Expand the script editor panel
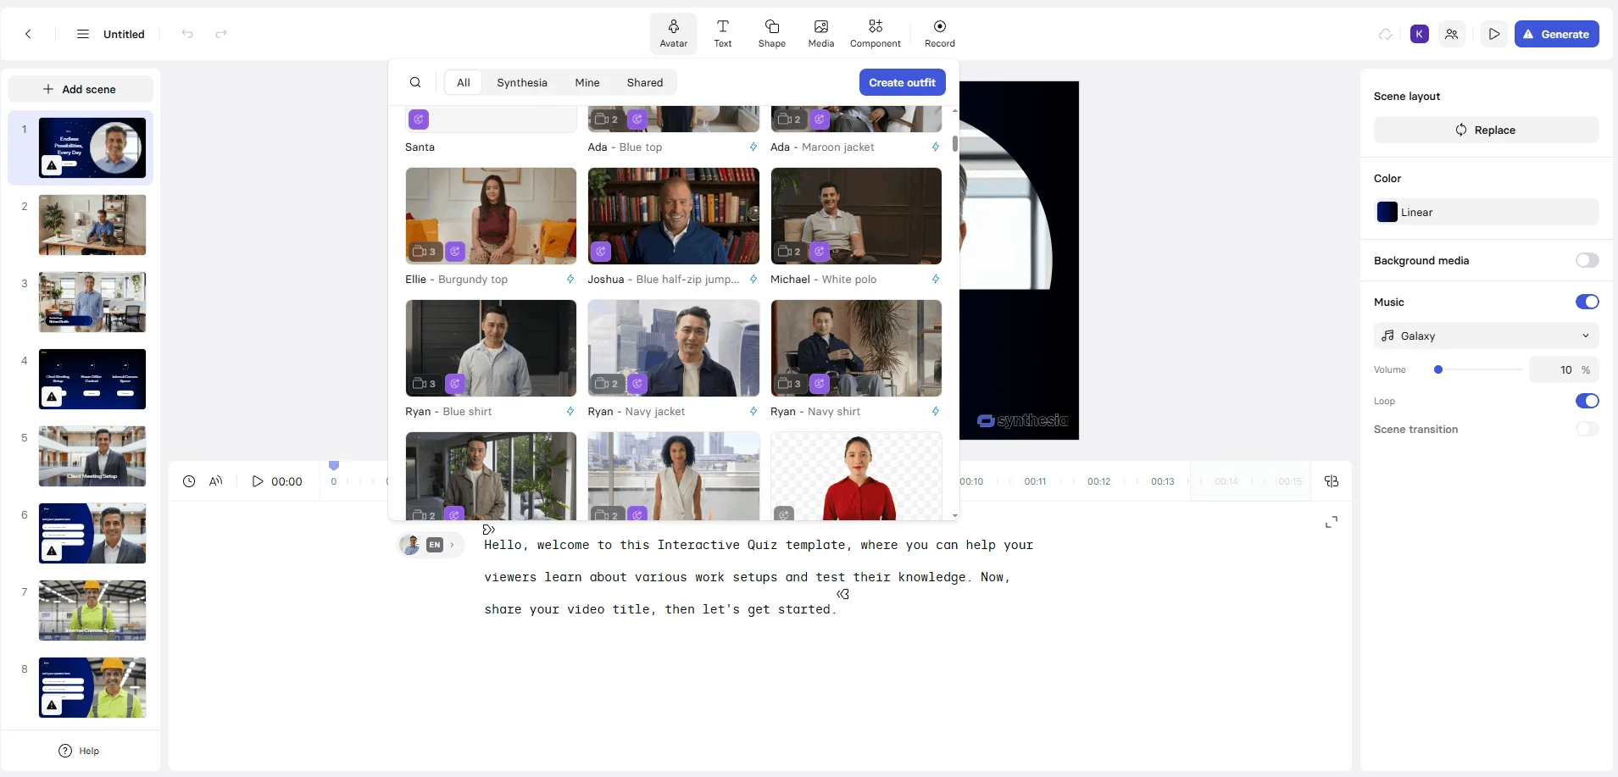Viewport: 1618px width, 777px height. tap(1332, 522)
